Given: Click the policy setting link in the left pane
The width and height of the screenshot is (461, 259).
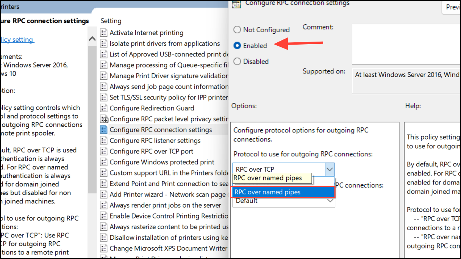Looking at the screenshot, I should 17,39.
